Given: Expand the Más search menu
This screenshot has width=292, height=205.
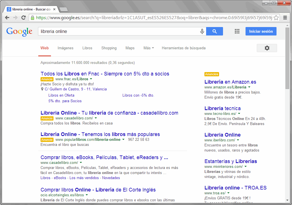Looking at the screenshot, I should (x=148, y=48).
